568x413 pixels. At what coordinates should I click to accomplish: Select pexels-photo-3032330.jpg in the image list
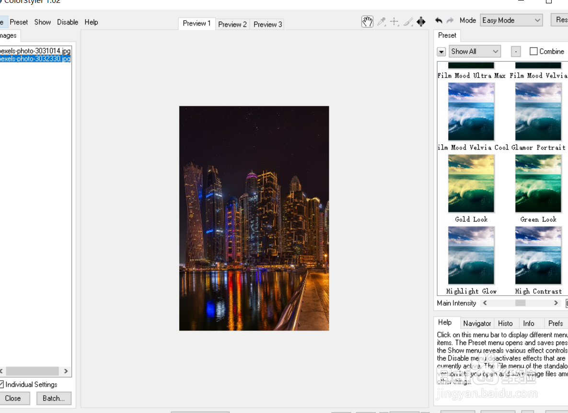[x=35, y=58]
